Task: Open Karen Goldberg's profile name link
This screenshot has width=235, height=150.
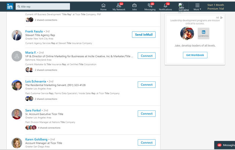Action: [36, 139]
